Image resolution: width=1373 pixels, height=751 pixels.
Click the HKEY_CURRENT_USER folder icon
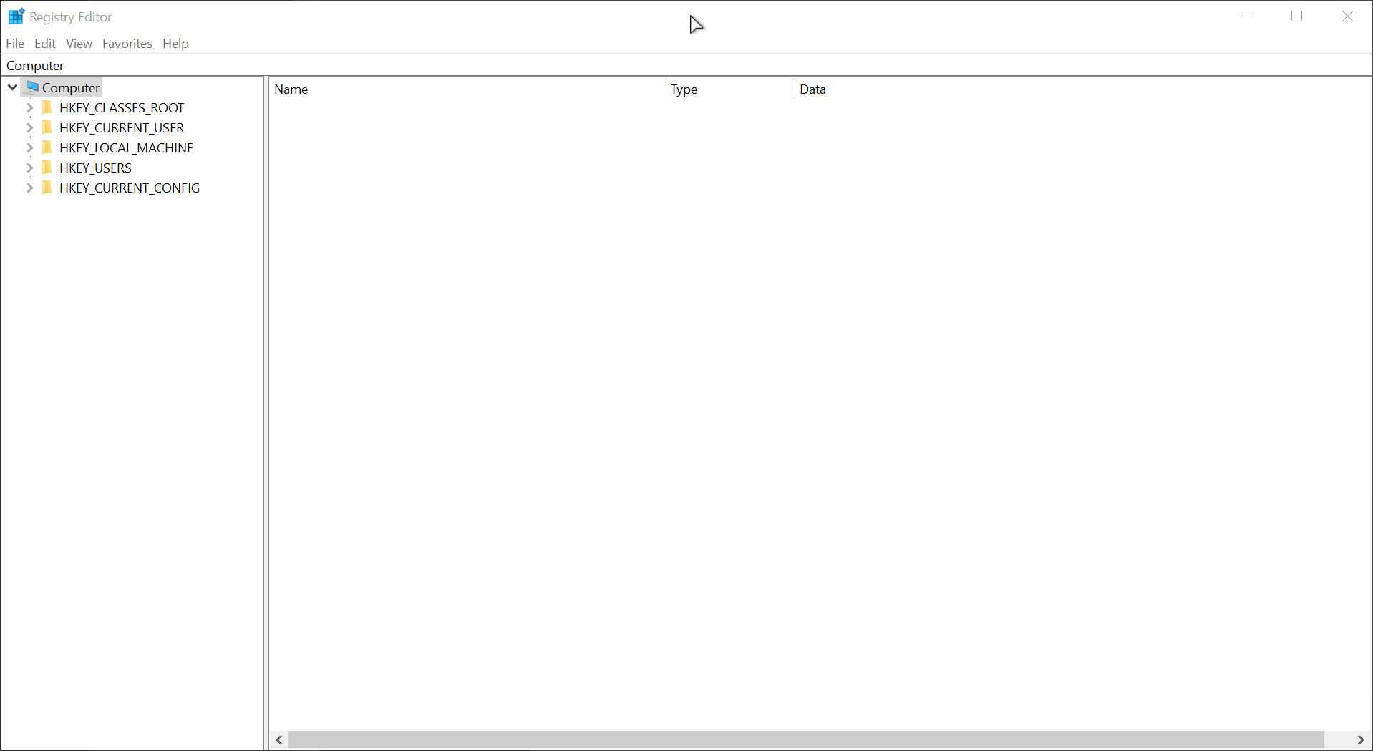tap(47, 127)
